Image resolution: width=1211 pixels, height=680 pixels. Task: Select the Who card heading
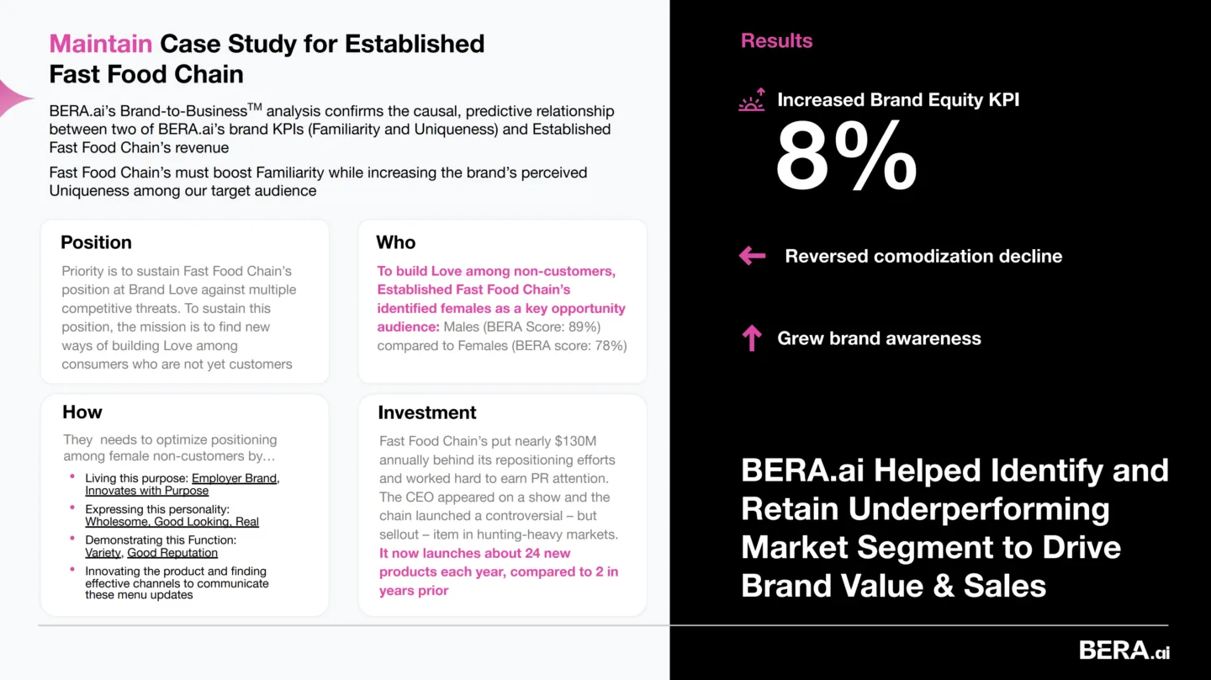pyautogui.click(x=396, y=242)
